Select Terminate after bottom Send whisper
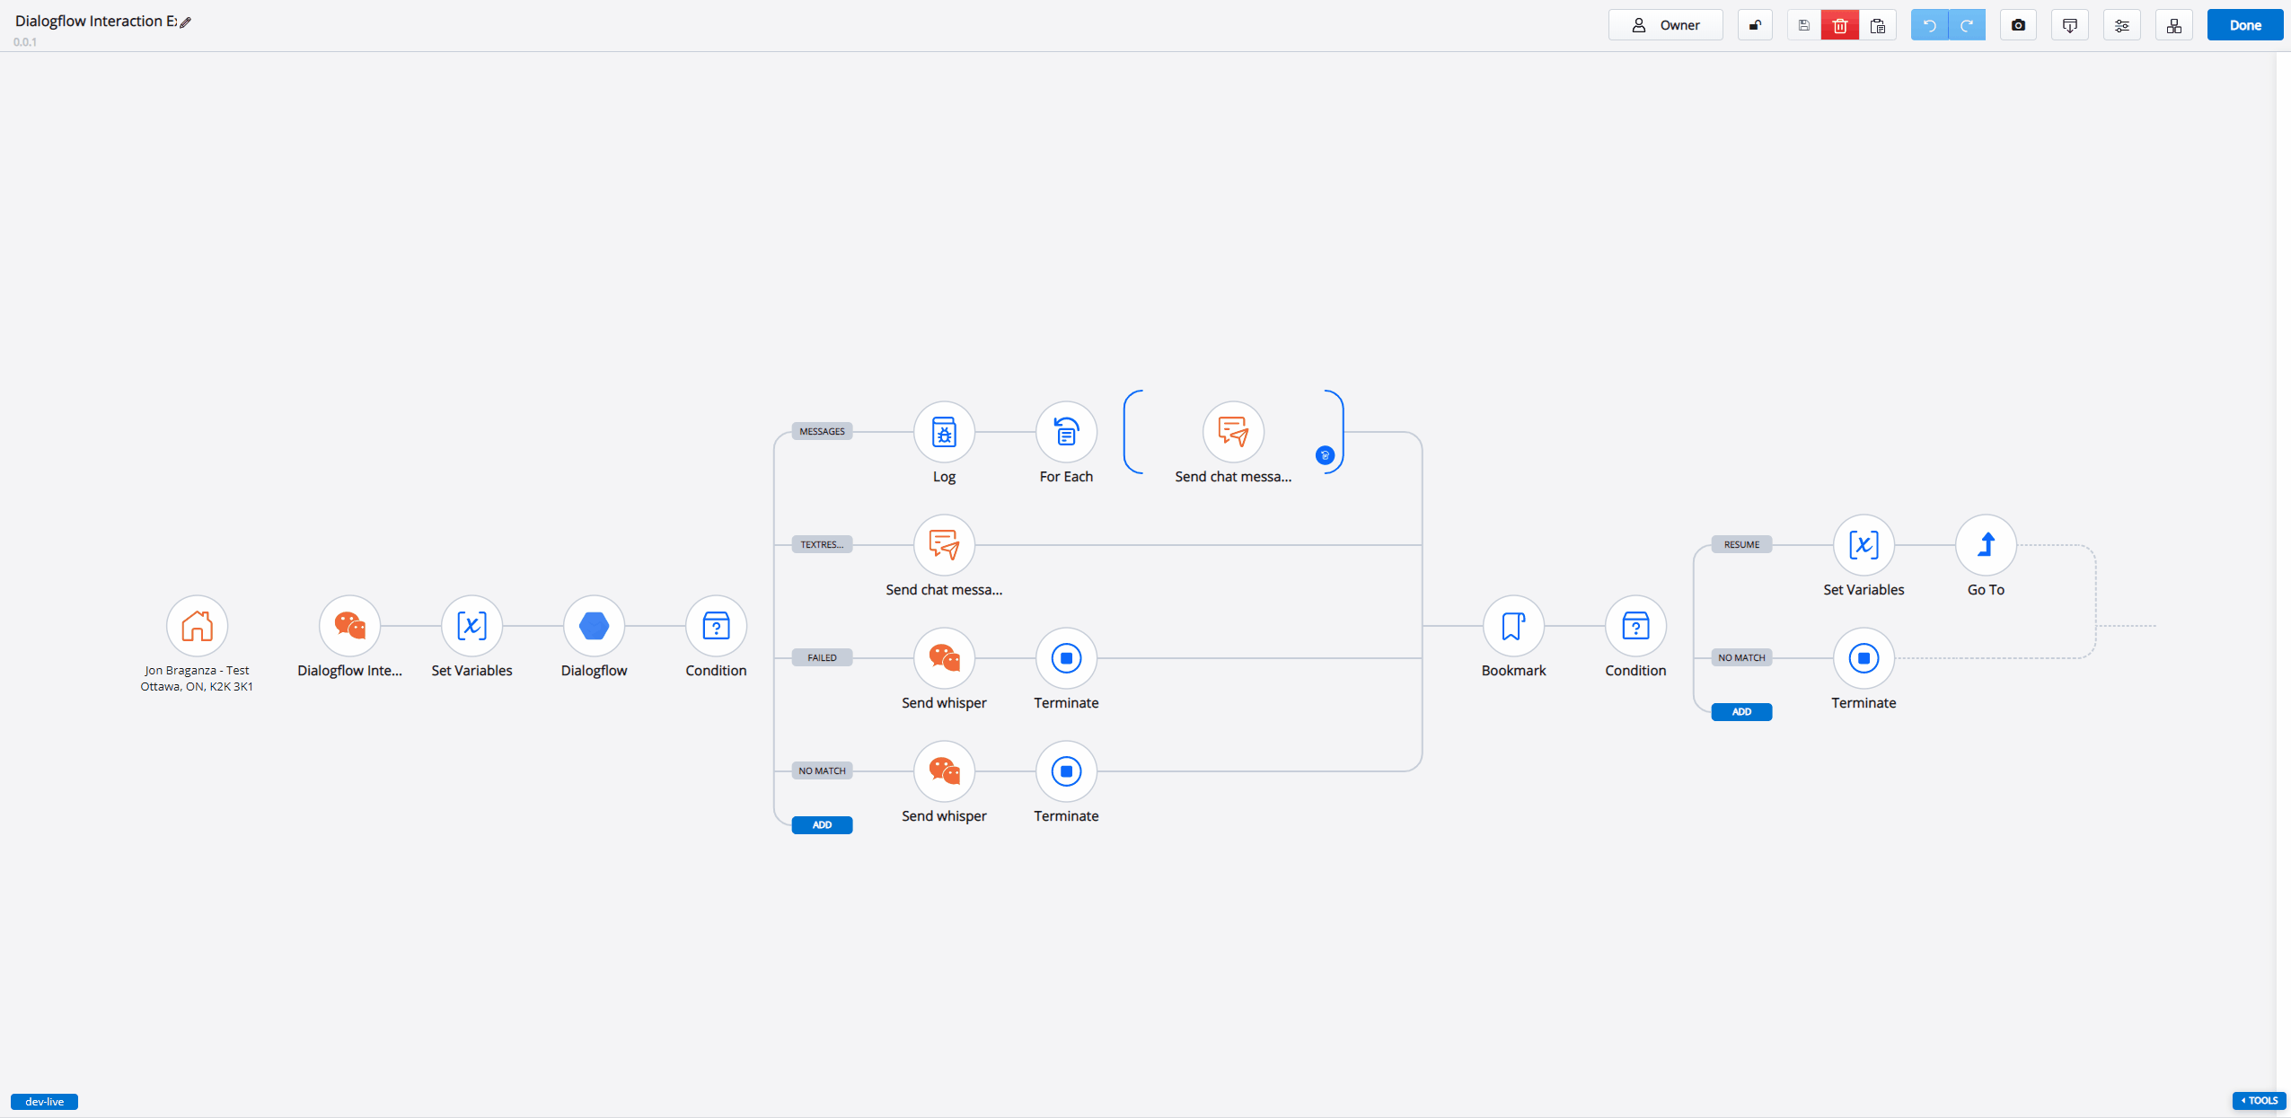The height and width of the screenshot is (1118, 2291). point(1066,771)
